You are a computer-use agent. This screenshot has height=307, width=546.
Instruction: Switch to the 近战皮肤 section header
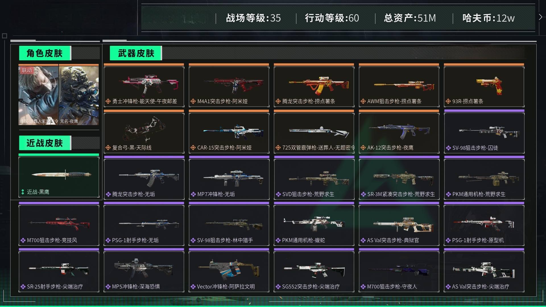click(x=45, y=143)
